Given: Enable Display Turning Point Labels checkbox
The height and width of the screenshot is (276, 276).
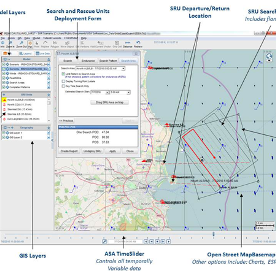Looking at the screenshot, I should click(63, 81).
